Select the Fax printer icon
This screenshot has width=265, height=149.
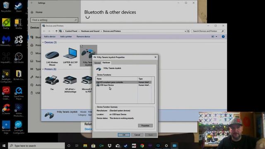52,83
